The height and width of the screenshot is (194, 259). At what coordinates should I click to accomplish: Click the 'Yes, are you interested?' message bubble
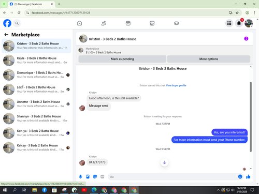point(229,132)
